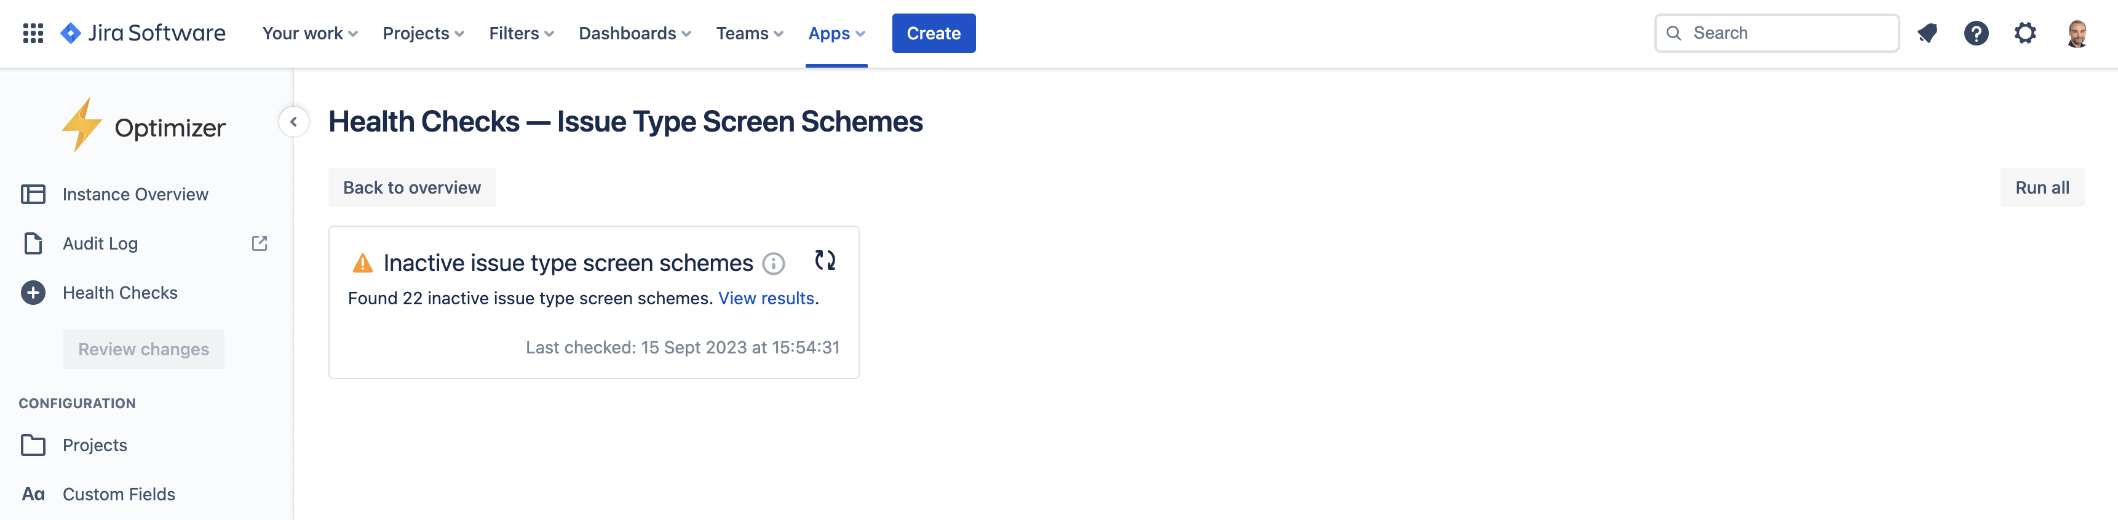Open the Optimizer lightning bolt icon
The width and height of the screenshot is (2118, 520).
click(x=82, y=125)
